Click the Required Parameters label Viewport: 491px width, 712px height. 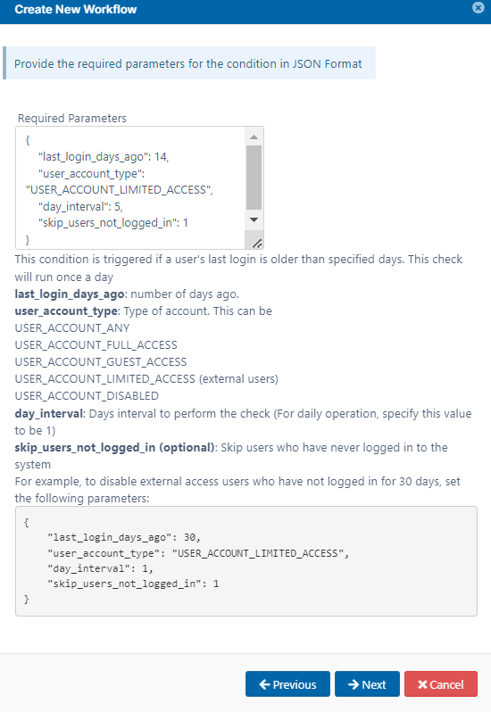(71, 119)
